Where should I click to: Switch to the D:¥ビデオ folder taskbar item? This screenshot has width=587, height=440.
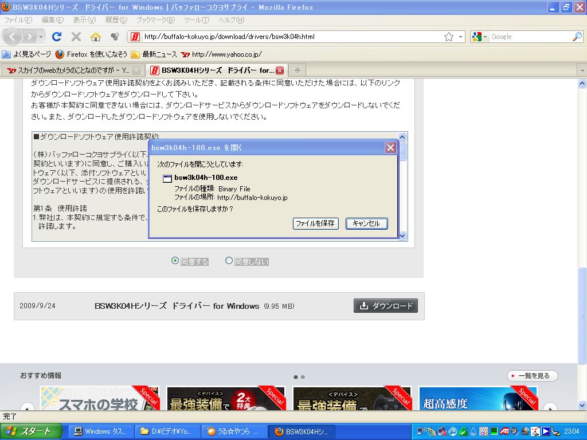click(167, 431)
